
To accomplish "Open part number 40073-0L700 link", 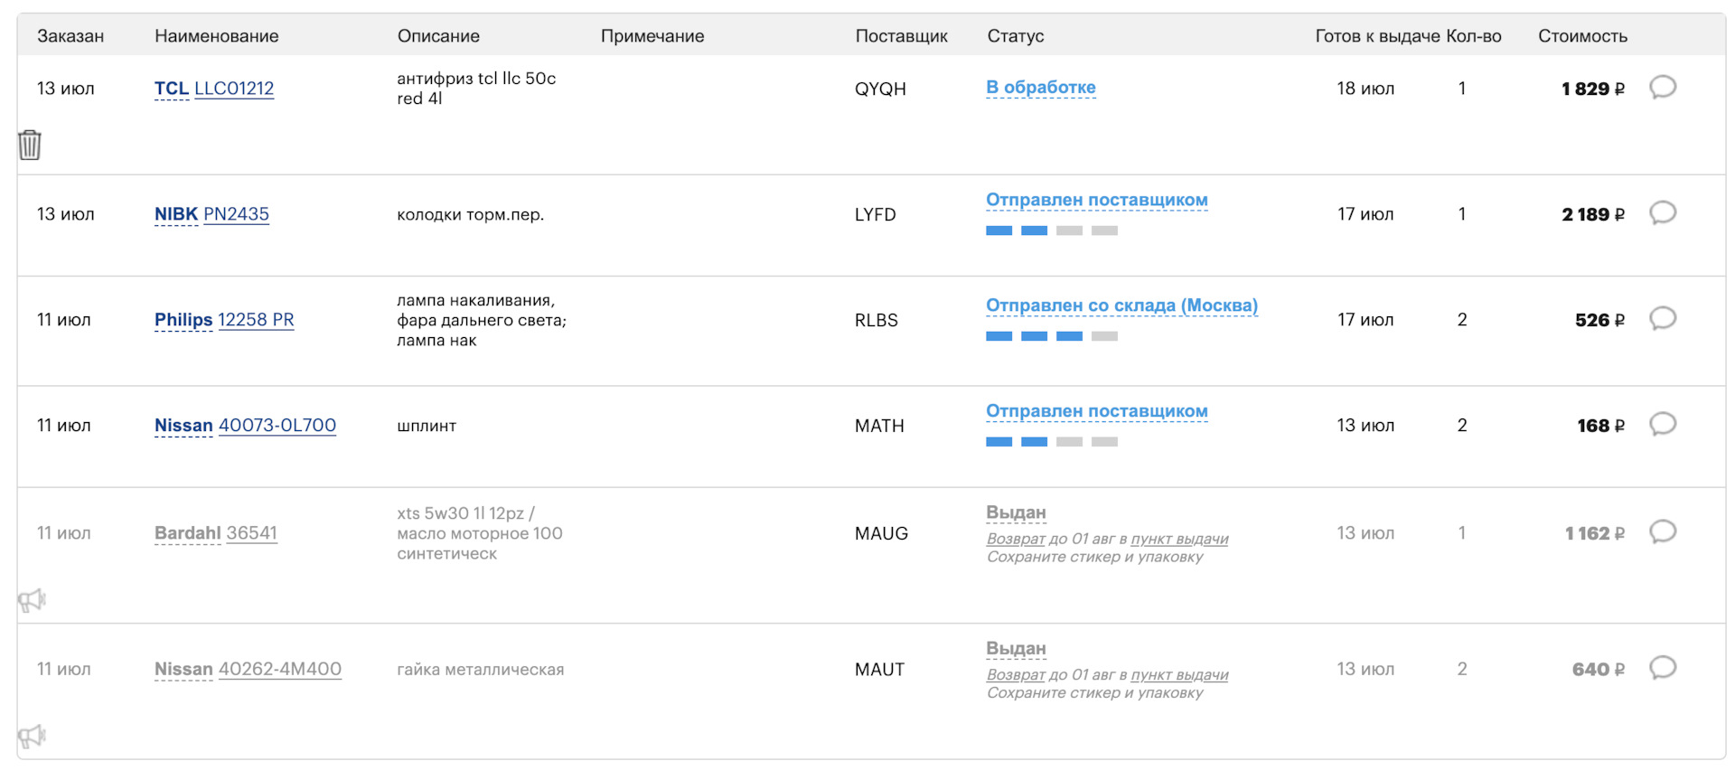I will pos(277,426).
